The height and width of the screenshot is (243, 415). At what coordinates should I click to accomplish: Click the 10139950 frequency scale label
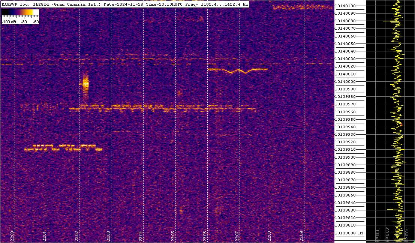345,119
